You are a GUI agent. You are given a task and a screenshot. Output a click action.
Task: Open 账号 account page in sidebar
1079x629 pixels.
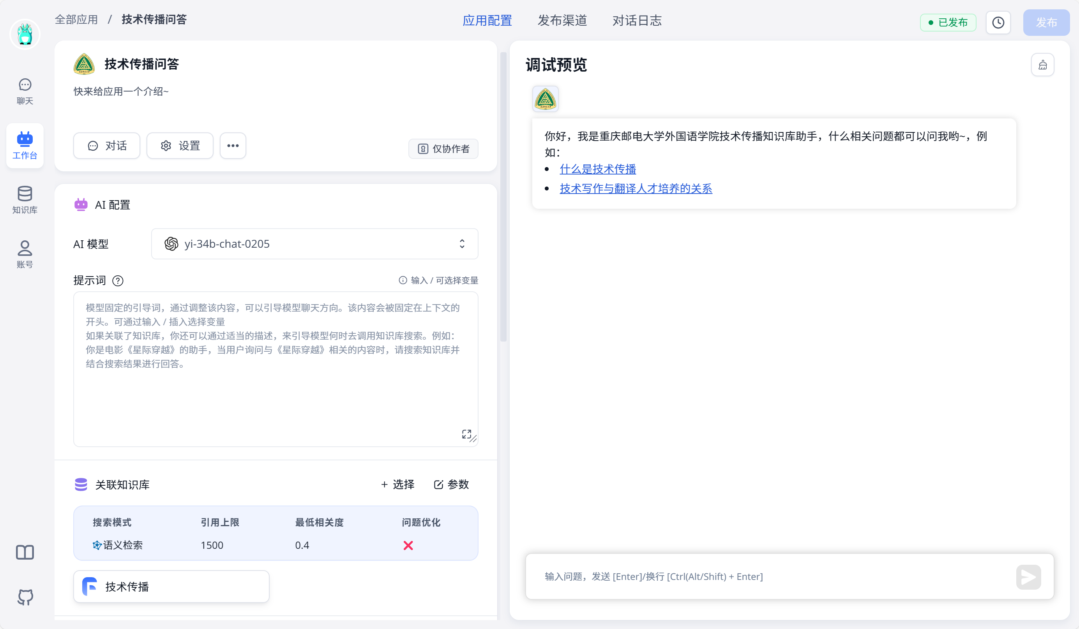point(25,254)
